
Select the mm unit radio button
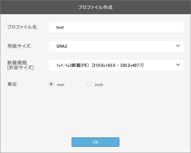(51, 84)
